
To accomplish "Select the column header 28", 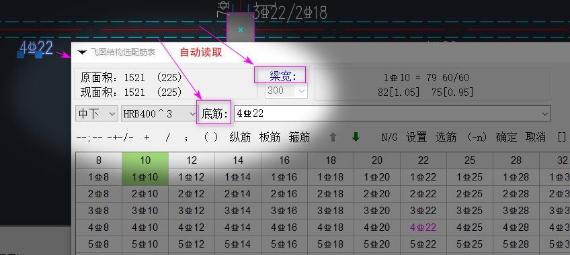I will click(516, 160).
